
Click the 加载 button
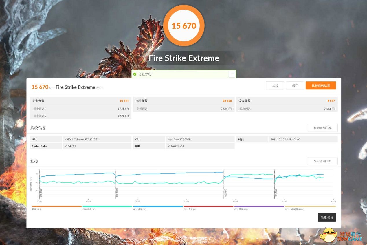[x=275, y=85]
